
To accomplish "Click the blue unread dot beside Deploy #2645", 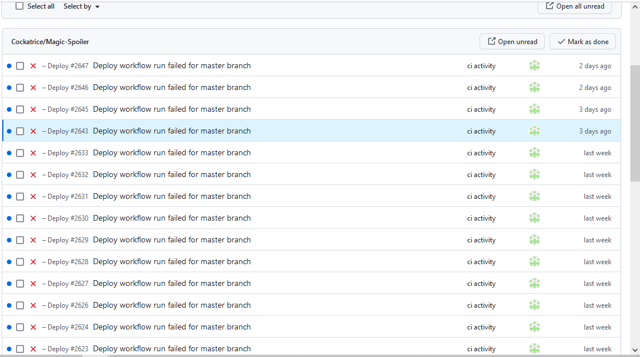I will (9, 109).
